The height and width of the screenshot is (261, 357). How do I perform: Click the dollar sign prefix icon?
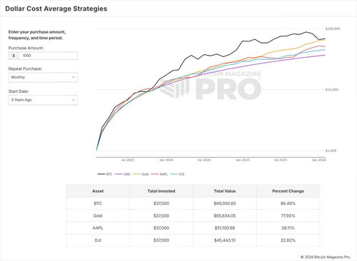coord(14,56)
